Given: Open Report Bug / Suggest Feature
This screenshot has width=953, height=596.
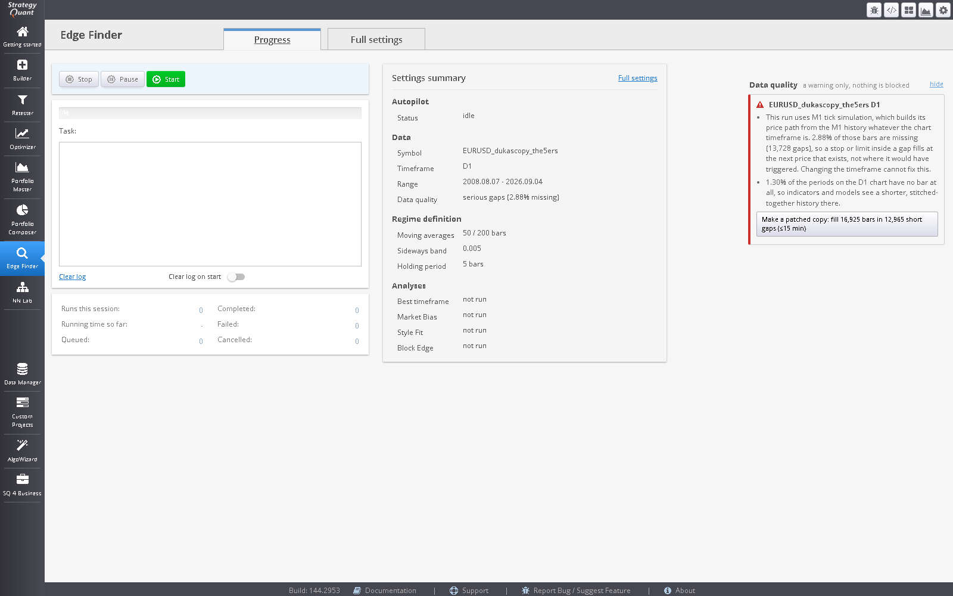Looking at the screenshot, I should point(576,591).
